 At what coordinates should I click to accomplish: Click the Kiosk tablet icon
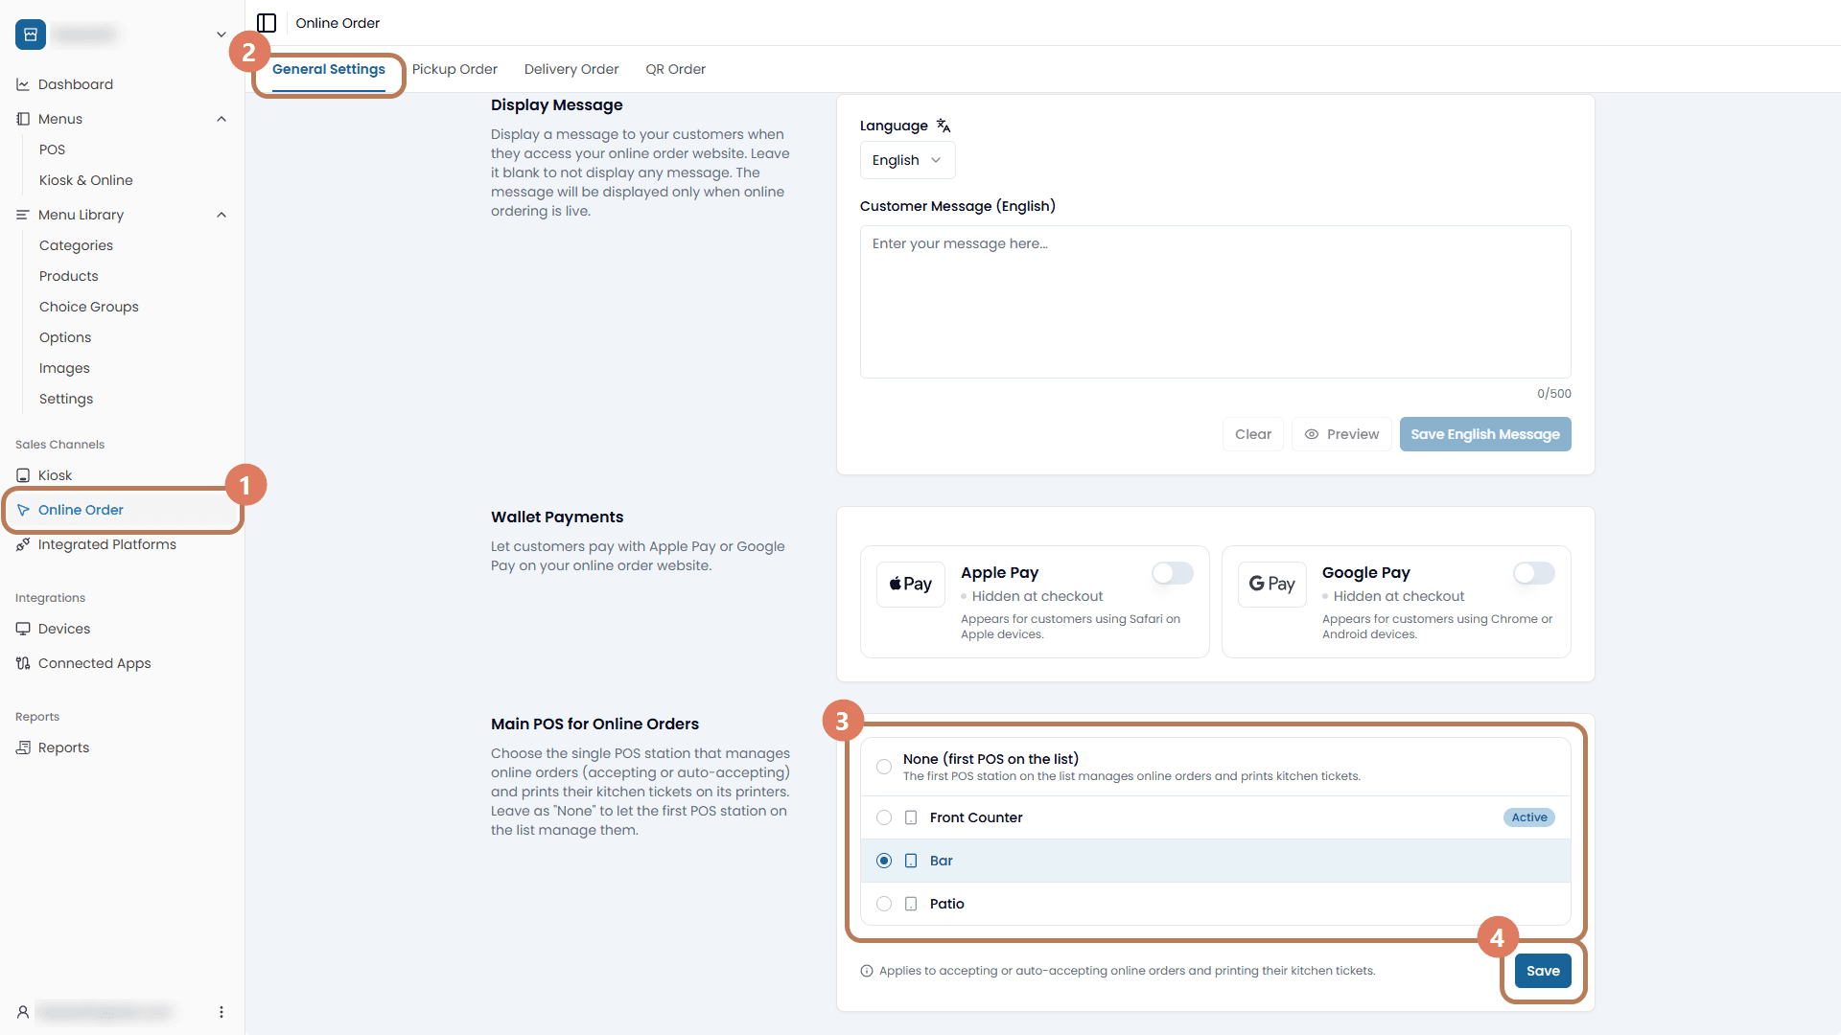[23, 475]
